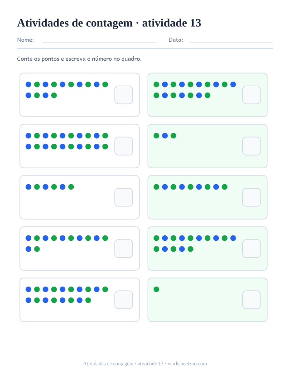The width and height of the screenshot is (290, 376).
Task: Click the first green dot in the nine-dot card
Action: pyautogui.click(x=156, y=187)
